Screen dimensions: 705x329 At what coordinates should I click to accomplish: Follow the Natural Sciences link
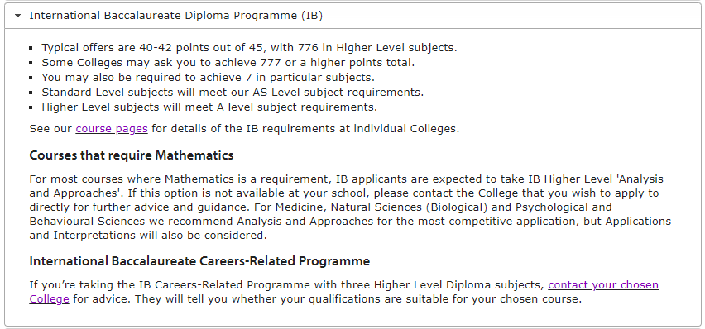click(376, 207)
